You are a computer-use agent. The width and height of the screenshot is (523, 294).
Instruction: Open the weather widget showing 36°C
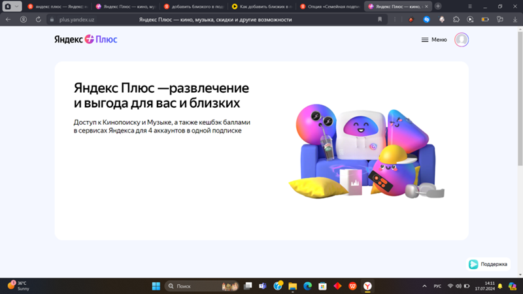coord(18,286)
